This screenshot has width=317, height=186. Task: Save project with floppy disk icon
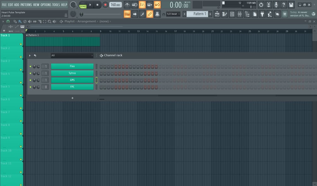pos(291,5)
